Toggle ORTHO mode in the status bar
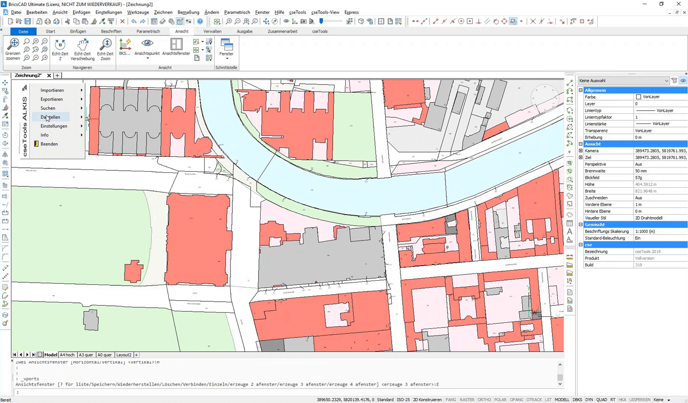 pyautogui.click(x=484, y=399)
